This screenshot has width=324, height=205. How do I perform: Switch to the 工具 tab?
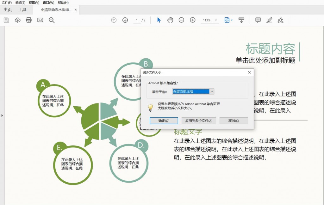[x=22, y=10]
